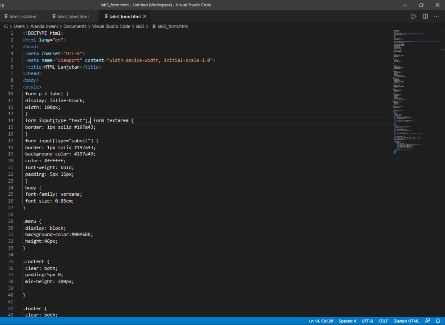Click the color: #ffffff; line
The width and height of the screenshot is (445, 325).
(x=45, y=161)
